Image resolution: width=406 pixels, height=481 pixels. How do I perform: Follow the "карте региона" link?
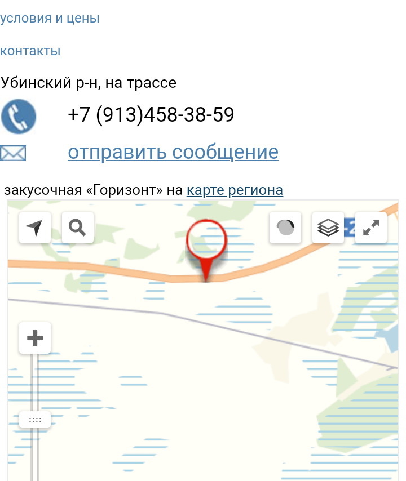click(x=235, y=190)
